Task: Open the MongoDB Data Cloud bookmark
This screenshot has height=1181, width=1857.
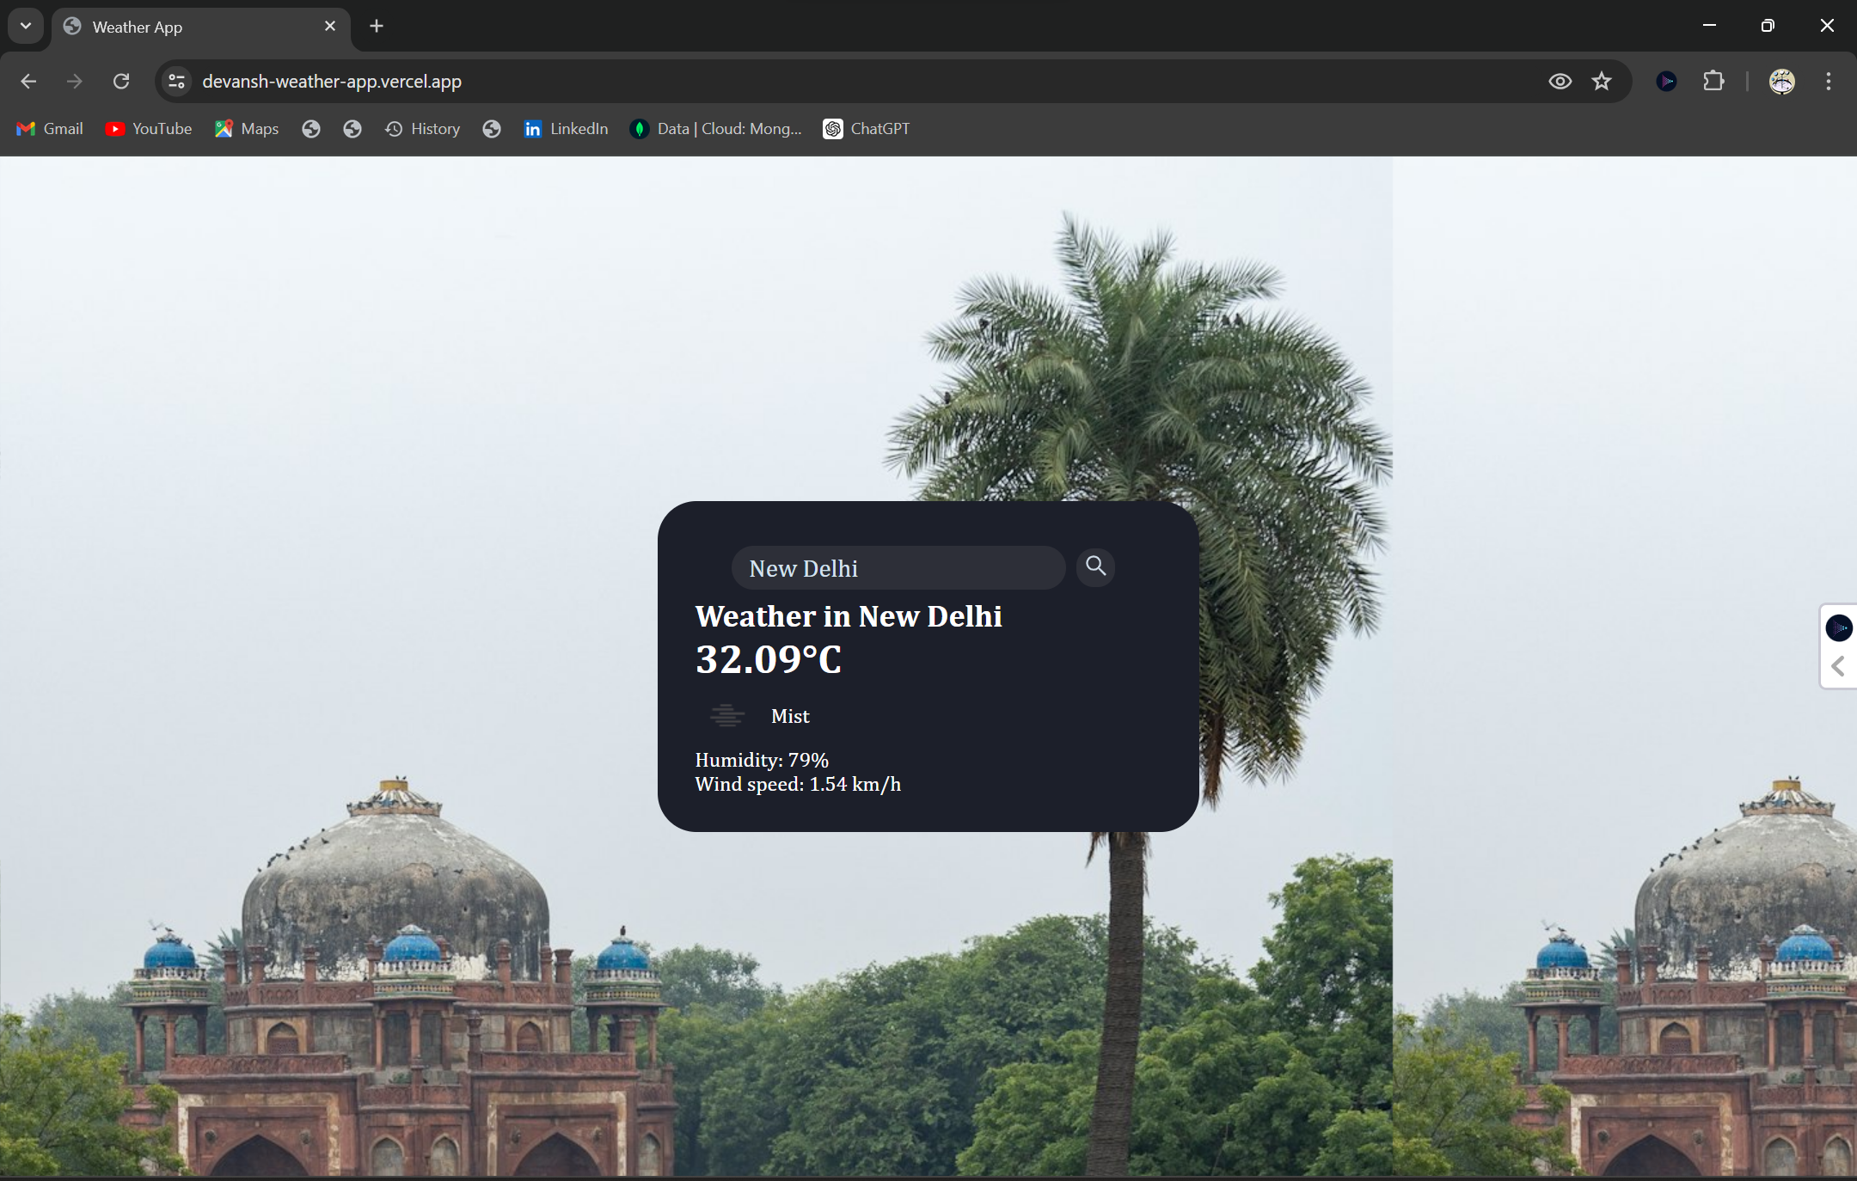Action: coord(715,129)
